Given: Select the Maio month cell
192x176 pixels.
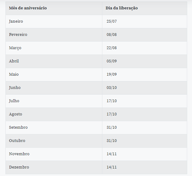Looking at the screenshot, I should click(x=14, y=74).
